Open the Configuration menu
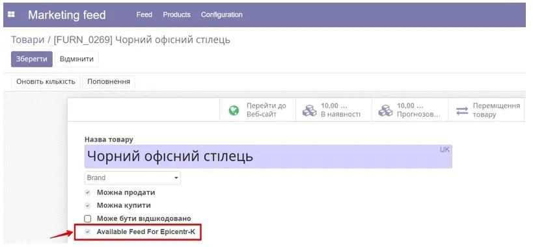 click(222, 14)
